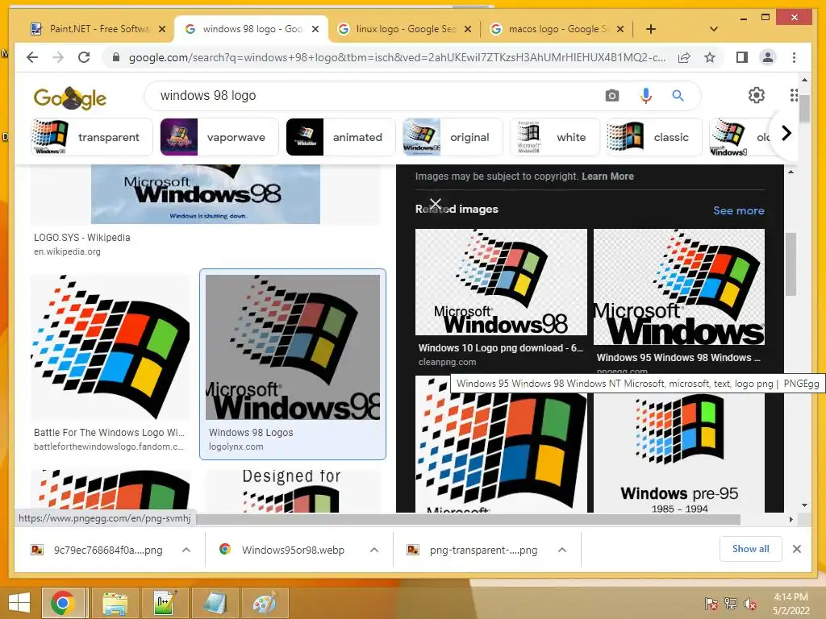Viewport: 826px width, 619px height.
Task: Reload the current page
Action: click(x=84, y=57)
